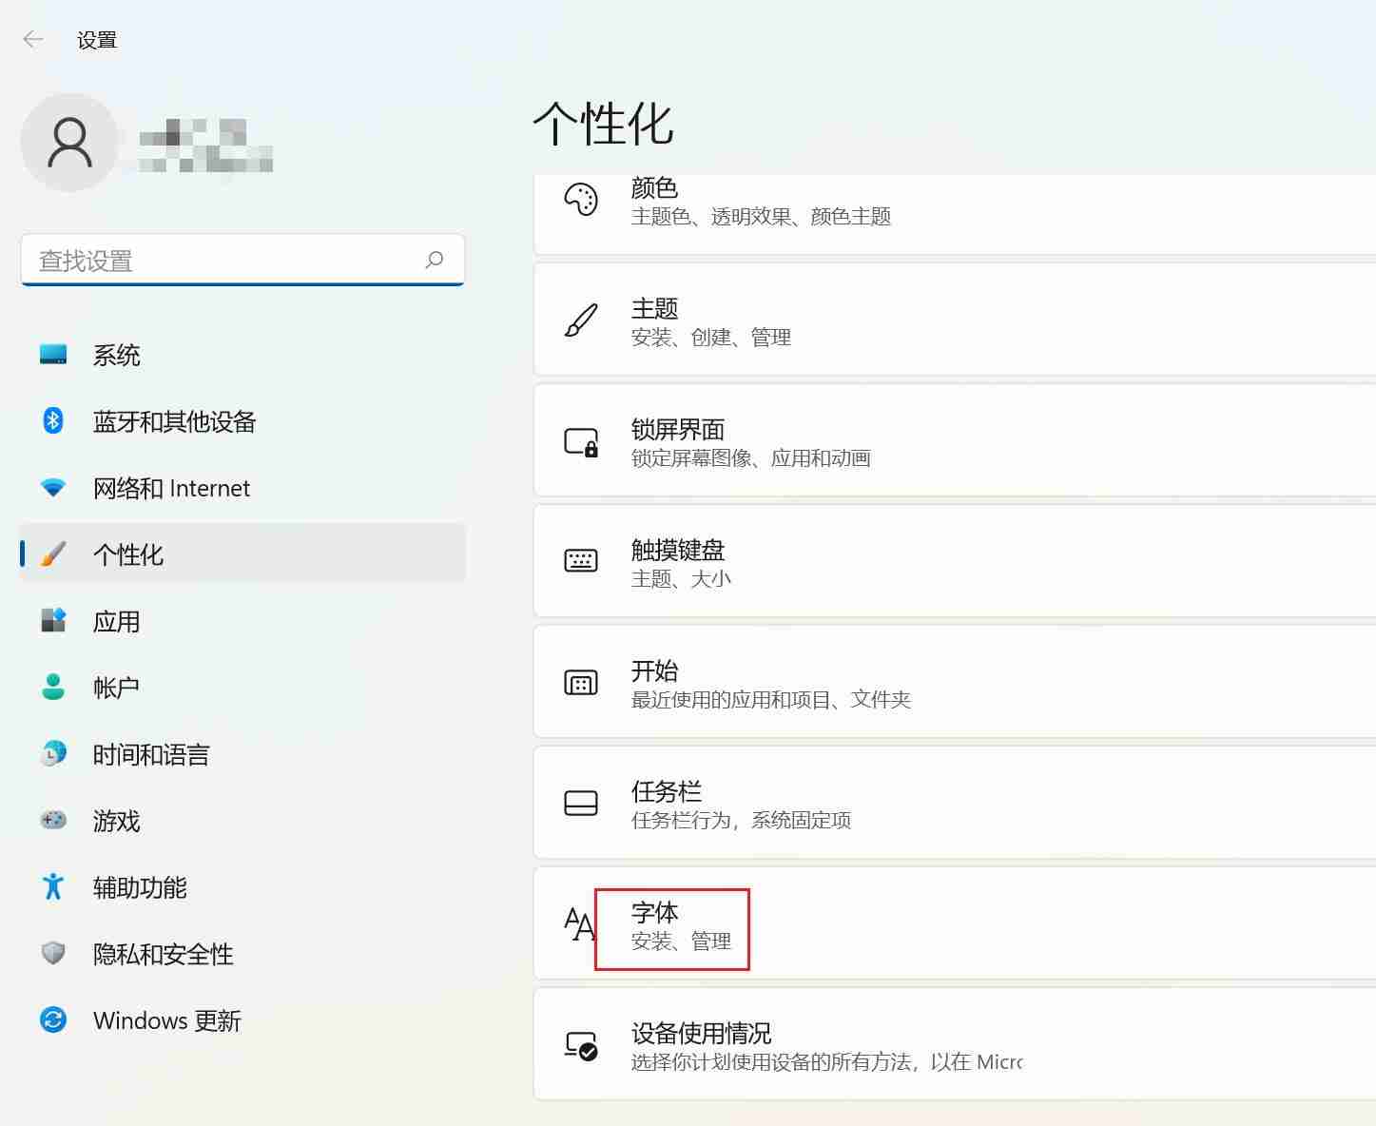Screen dimensions: 1376x1126
Task: Select the device usage checkmark icon
Action: pyautogui.click(x=581, y=1045)
